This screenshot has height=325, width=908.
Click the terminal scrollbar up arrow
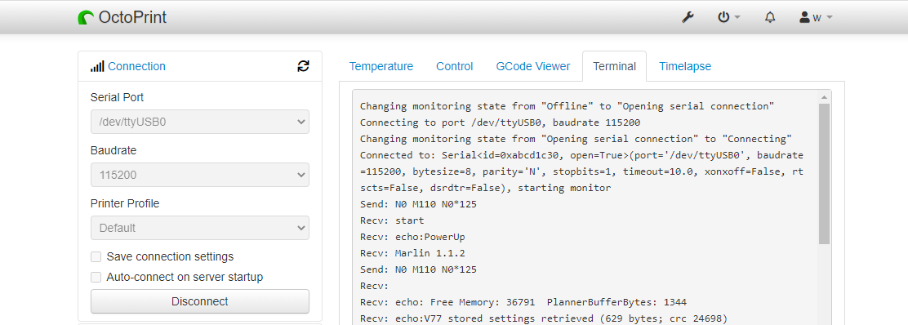[824, 96]
